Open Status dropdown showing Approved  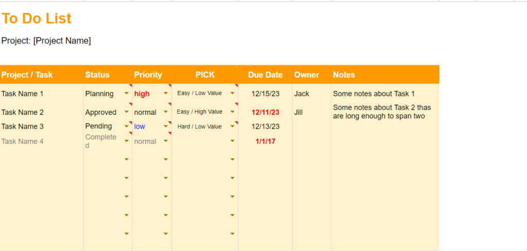[127, 112]
